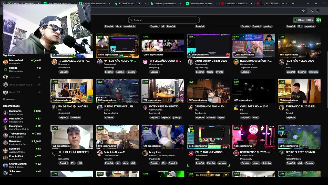
Task: Open Roxanny streamer avatar
Action: tap(100, 153)
